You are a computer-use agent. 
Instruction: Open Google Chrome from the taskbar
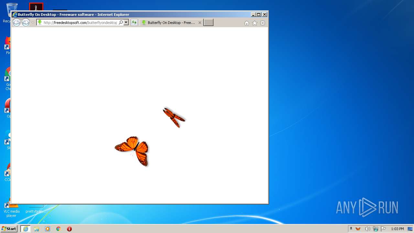(x=59, y=229)
